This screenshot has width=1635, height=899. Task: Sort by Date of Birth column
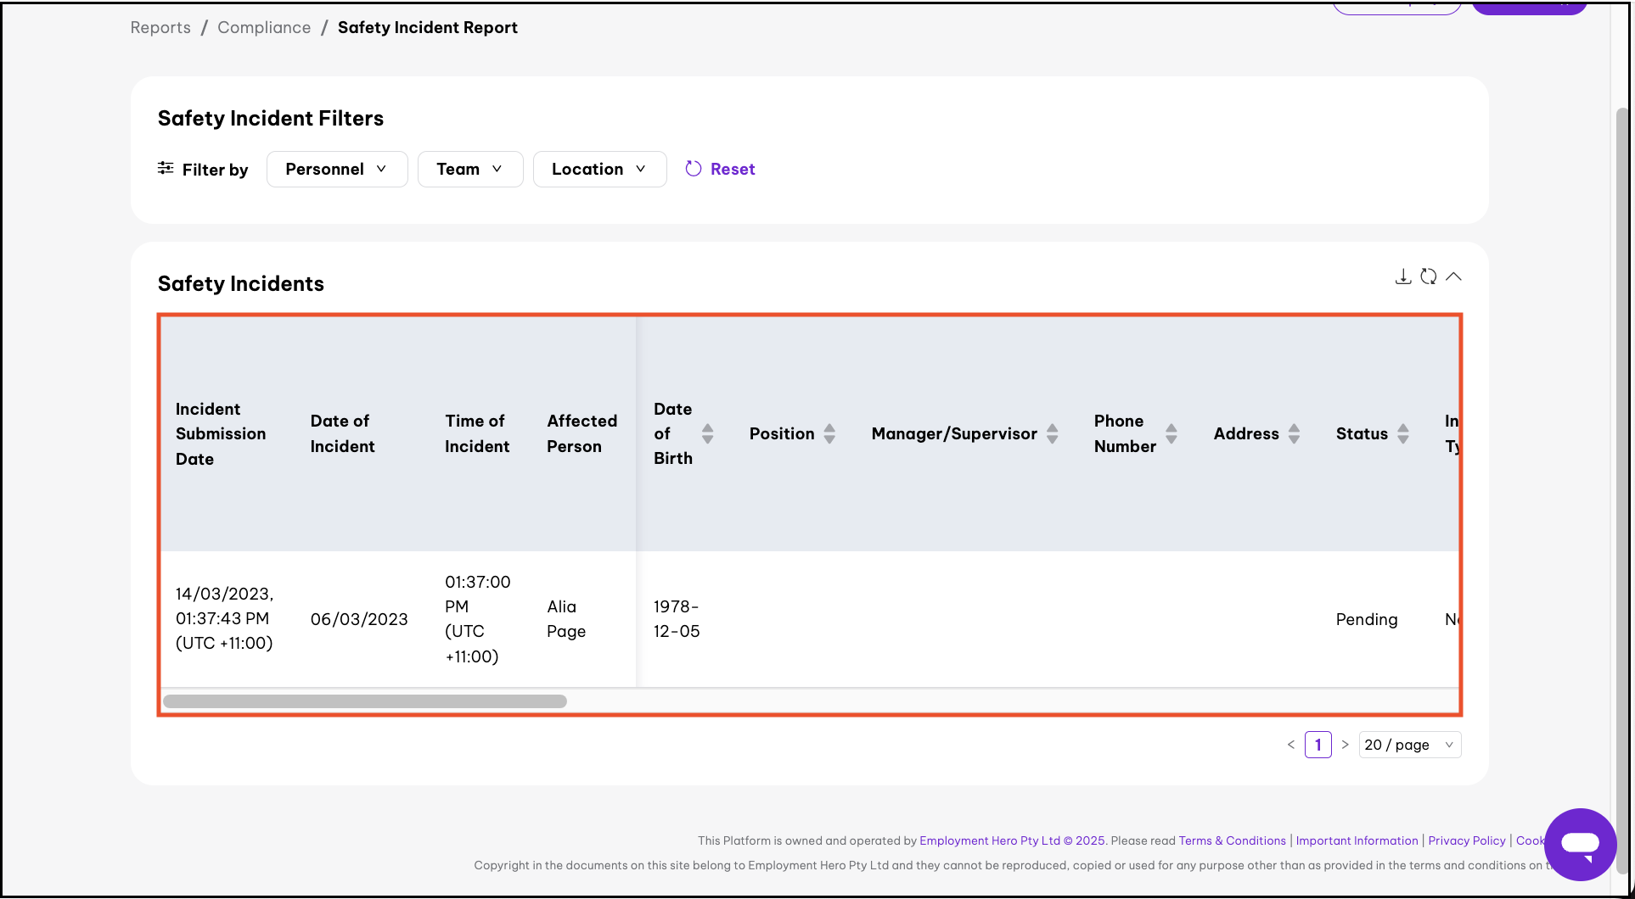(707, 433)
